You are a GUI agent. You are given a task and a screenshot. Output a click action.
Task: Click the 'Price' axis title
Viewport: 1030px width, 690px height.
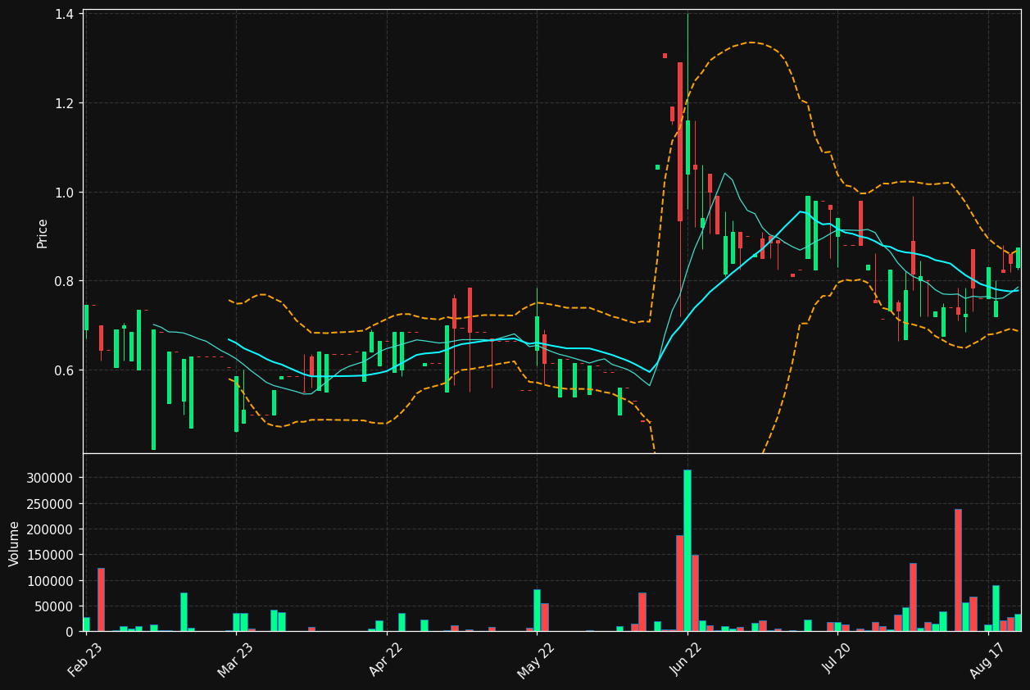pos(43,234)
